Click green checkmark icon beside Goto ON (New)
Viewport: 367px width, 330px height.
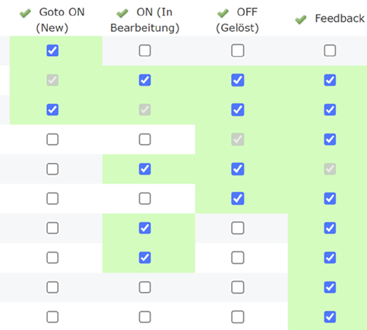click(25, 13)
